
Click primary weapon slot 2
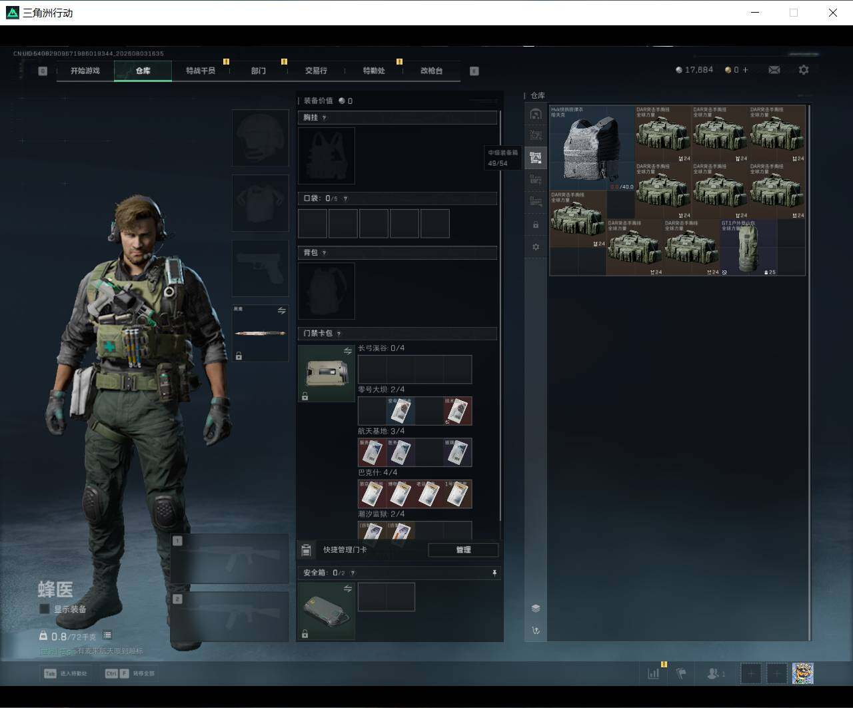click(x=230, y=617)
